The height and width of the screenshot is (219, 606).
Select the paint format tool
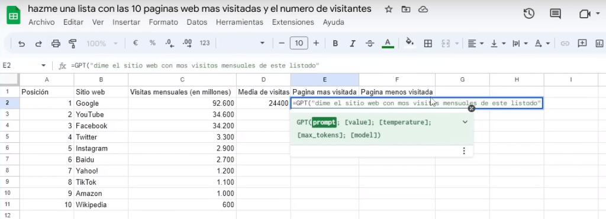click(x=72, y=44)
